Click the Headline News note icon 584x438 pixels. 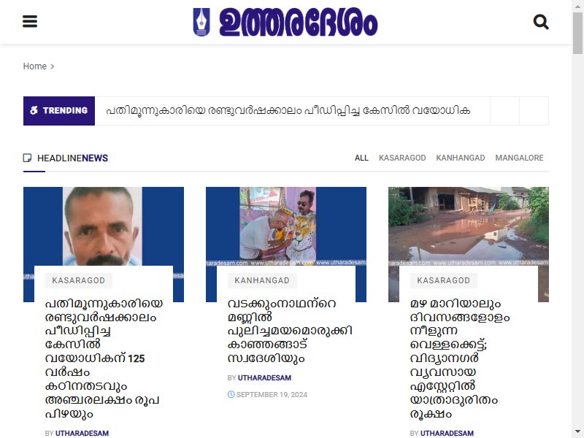(x=27, y=158)
